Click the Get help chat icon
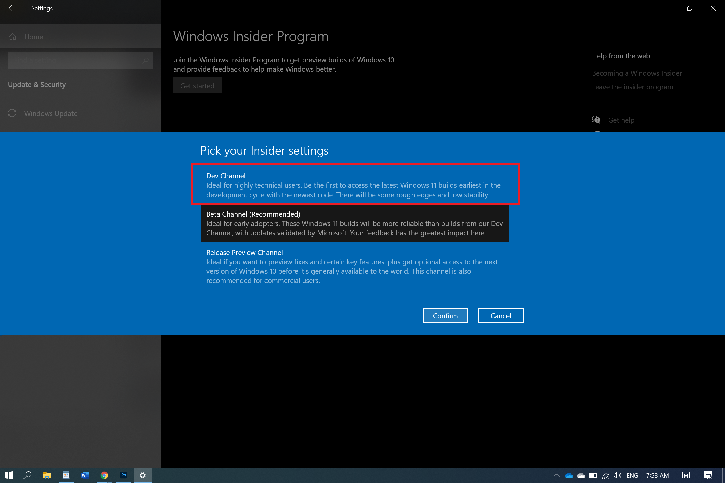The height and width of the screenshot is (483, 725). (x=596, y=120)
